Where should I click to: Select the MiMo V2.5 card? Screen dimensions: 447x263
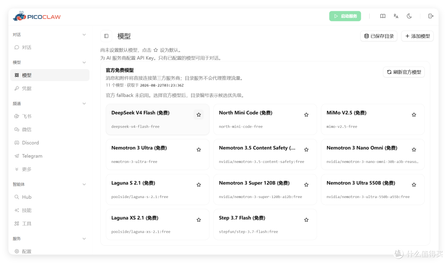click(x=372, y=120)
